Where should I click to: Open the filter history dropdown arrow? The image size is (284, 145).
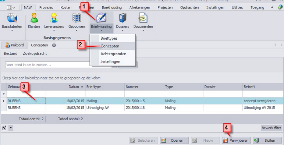(x=11, y=128)
